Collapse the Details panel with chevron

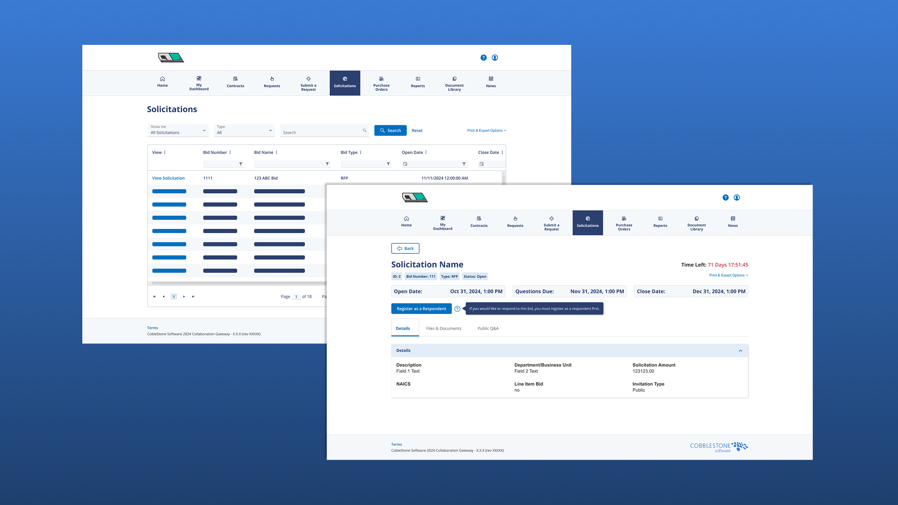740,351
